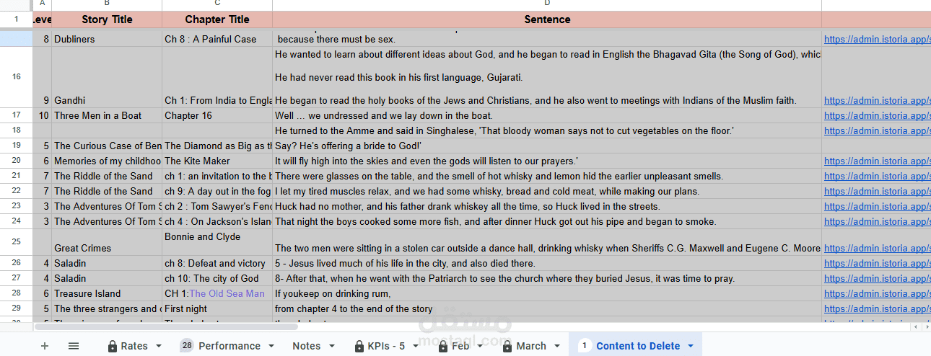Open the Feb tab dropdown arrow
Viewport: 931px width, 356px height.
coord(481,346)
